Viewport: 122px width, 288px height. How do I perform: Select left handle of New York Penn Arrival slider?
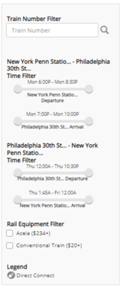[18, 200]
